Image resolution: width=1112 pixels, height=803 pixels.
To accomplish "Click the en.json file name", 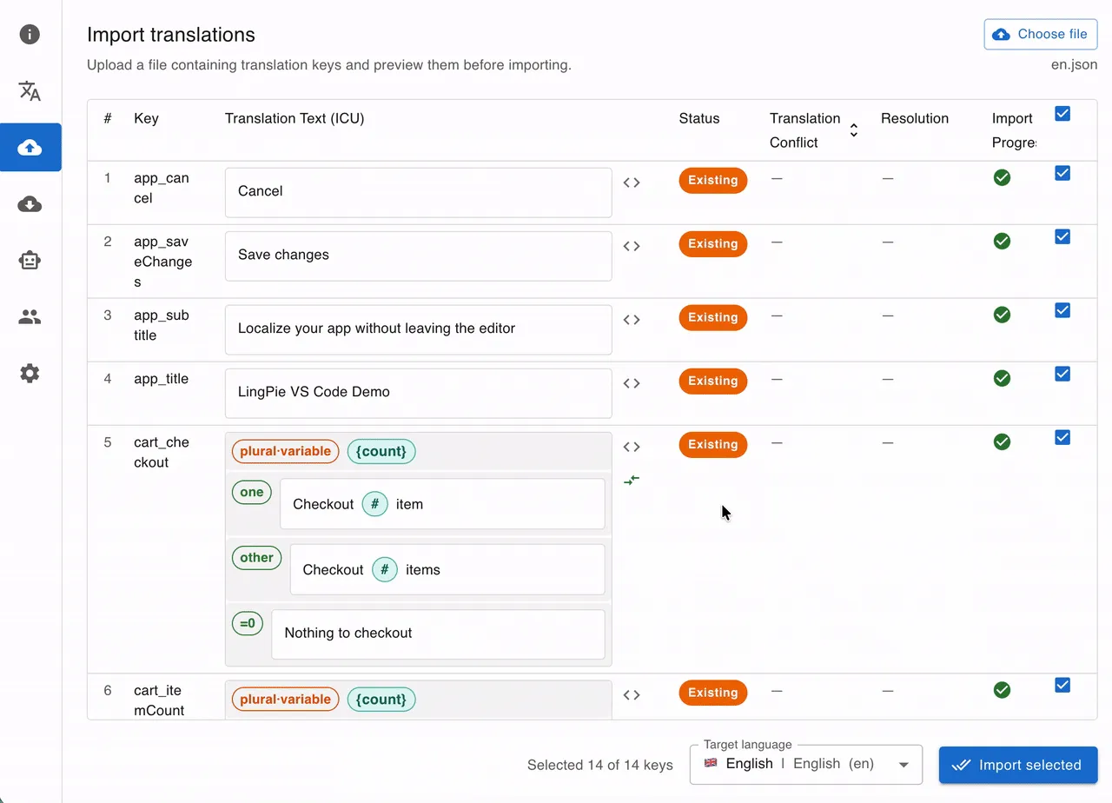I will point(1074,64).
